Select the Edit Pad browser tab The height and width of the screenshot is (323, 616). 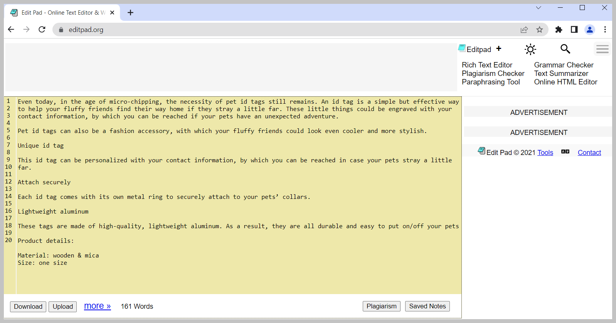62,13
